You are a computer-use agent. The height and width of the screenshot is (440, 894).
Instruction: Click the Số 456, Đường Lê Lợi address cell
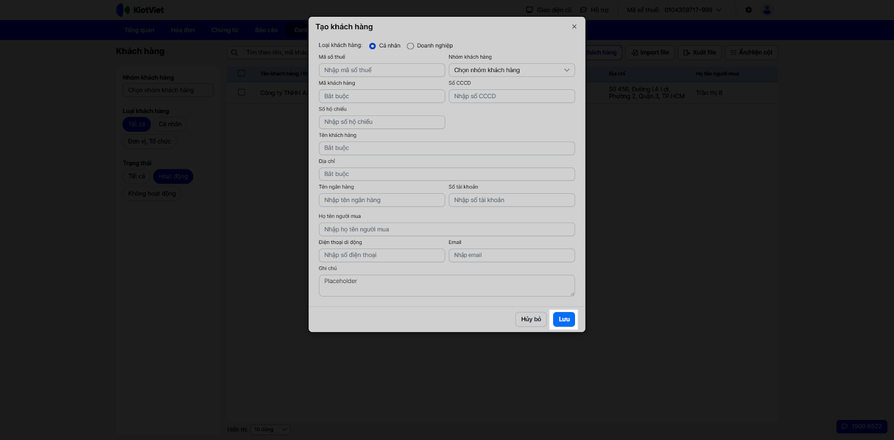(x=646, y=93)
